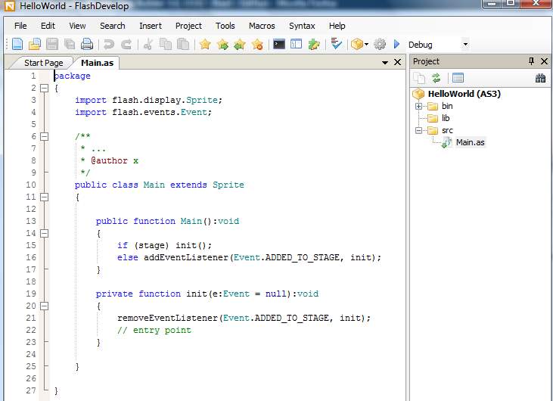Collapse the package code fold marker
The width and height of the screenshot is (553, 401).
coord(44,89)
